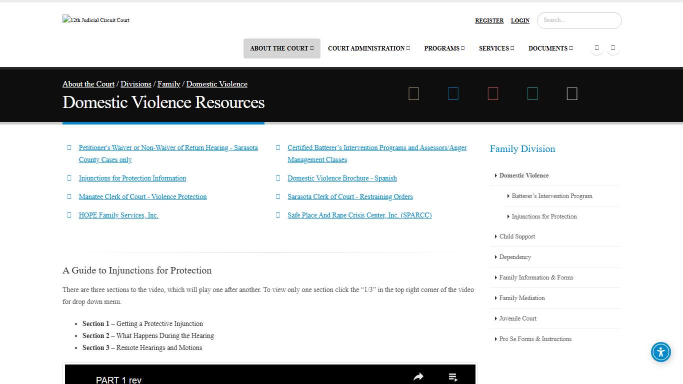Click the right circular icon in the header

(x=612, y=48)
